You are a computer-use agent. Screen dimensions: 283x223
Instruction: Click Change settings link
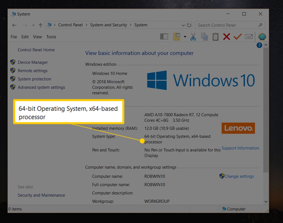point(239,176)
